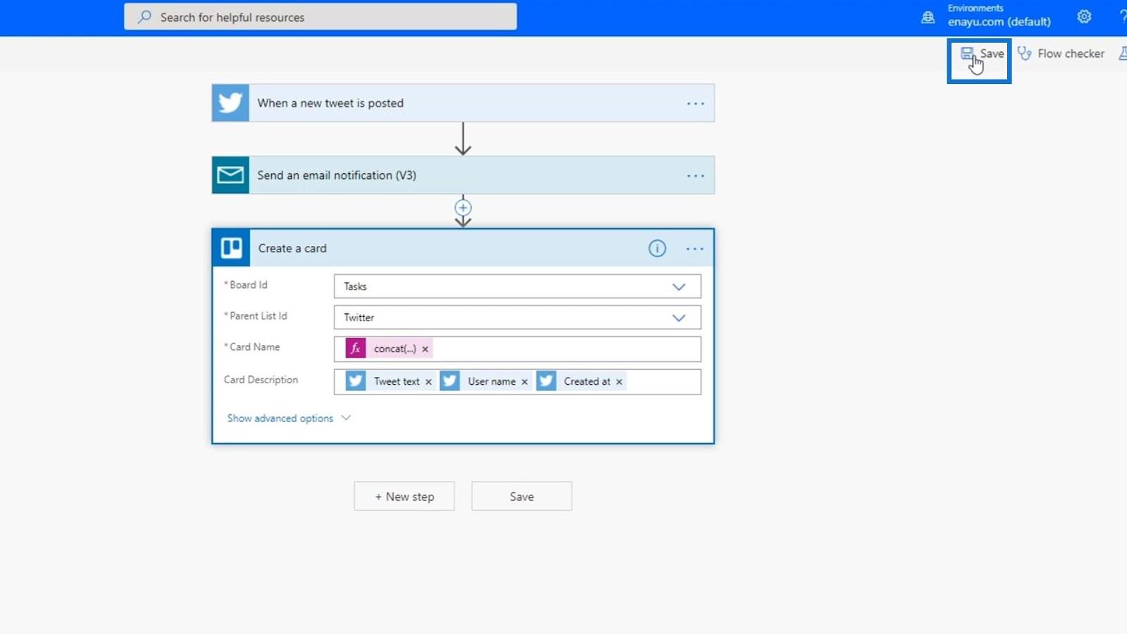This screenshot has height=634, width=1127.
Task: Open the Send an email notification (V3) step
Action: point(463,175)
